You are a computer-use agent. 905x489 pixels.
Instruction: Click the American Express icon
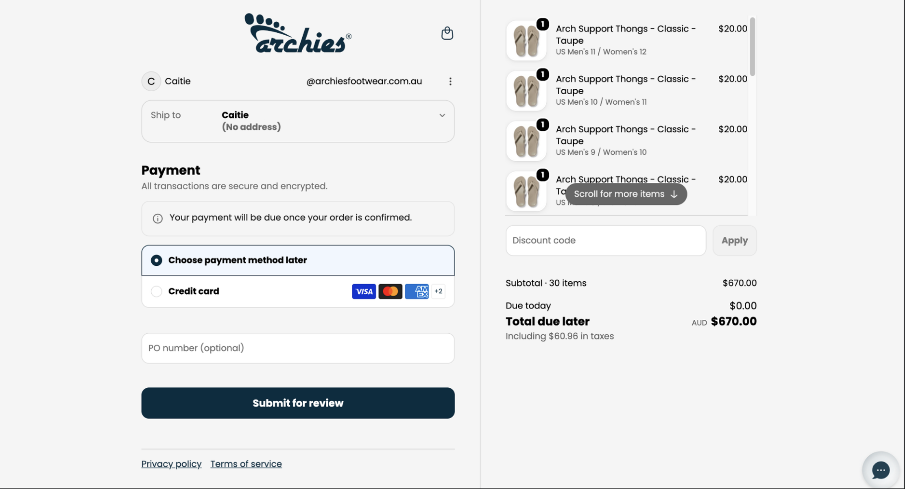pyautogui.click(x=417, y=291)
